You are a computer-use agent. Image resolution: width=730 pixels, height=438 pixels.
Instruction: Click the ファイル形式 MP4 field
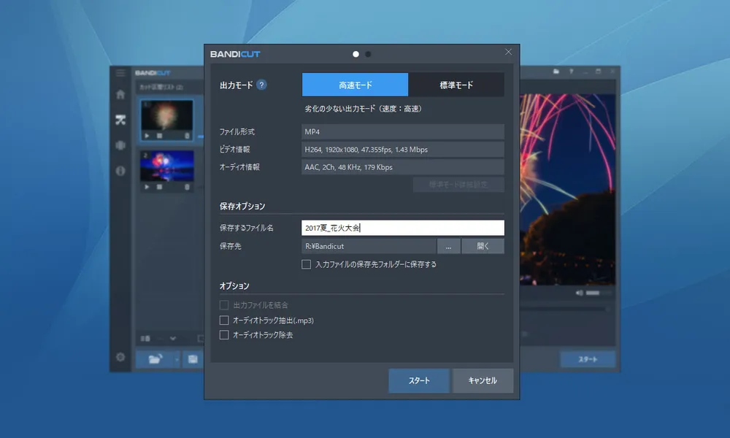pyautogui.click(x=403, y=131)
